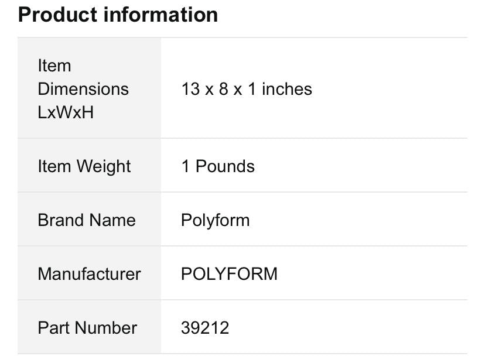
Task: Click the Polyform brand name value
Action: point(215,220)
